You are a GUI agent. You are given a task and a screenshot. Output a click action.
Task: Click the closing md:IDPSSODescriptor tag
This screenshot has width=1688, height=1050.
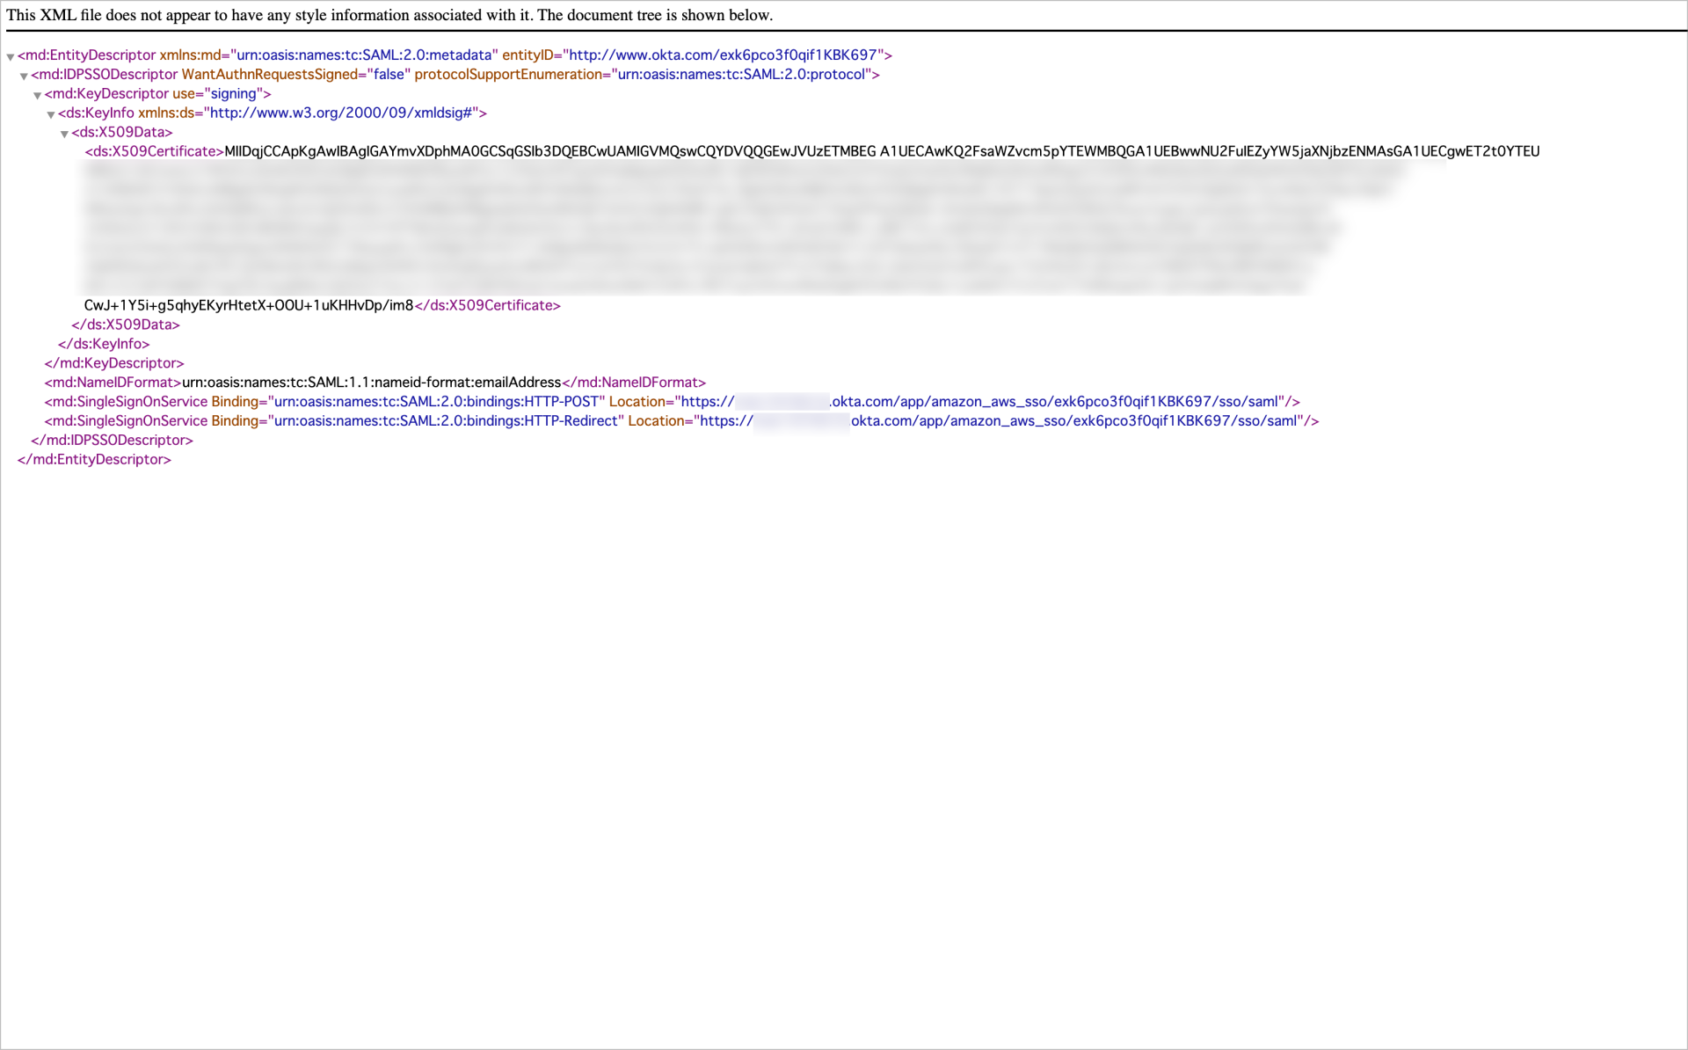[113, 440]
